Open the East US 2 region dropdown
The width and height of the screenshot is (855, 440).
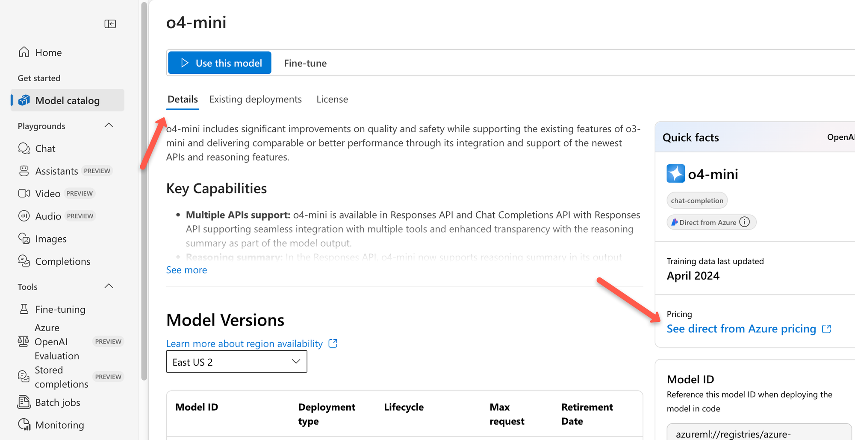(236, 361)
